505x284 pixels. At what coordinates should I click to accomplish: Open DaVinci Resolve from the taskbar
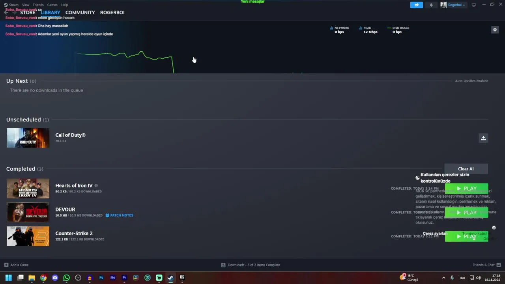click(136, 278)
